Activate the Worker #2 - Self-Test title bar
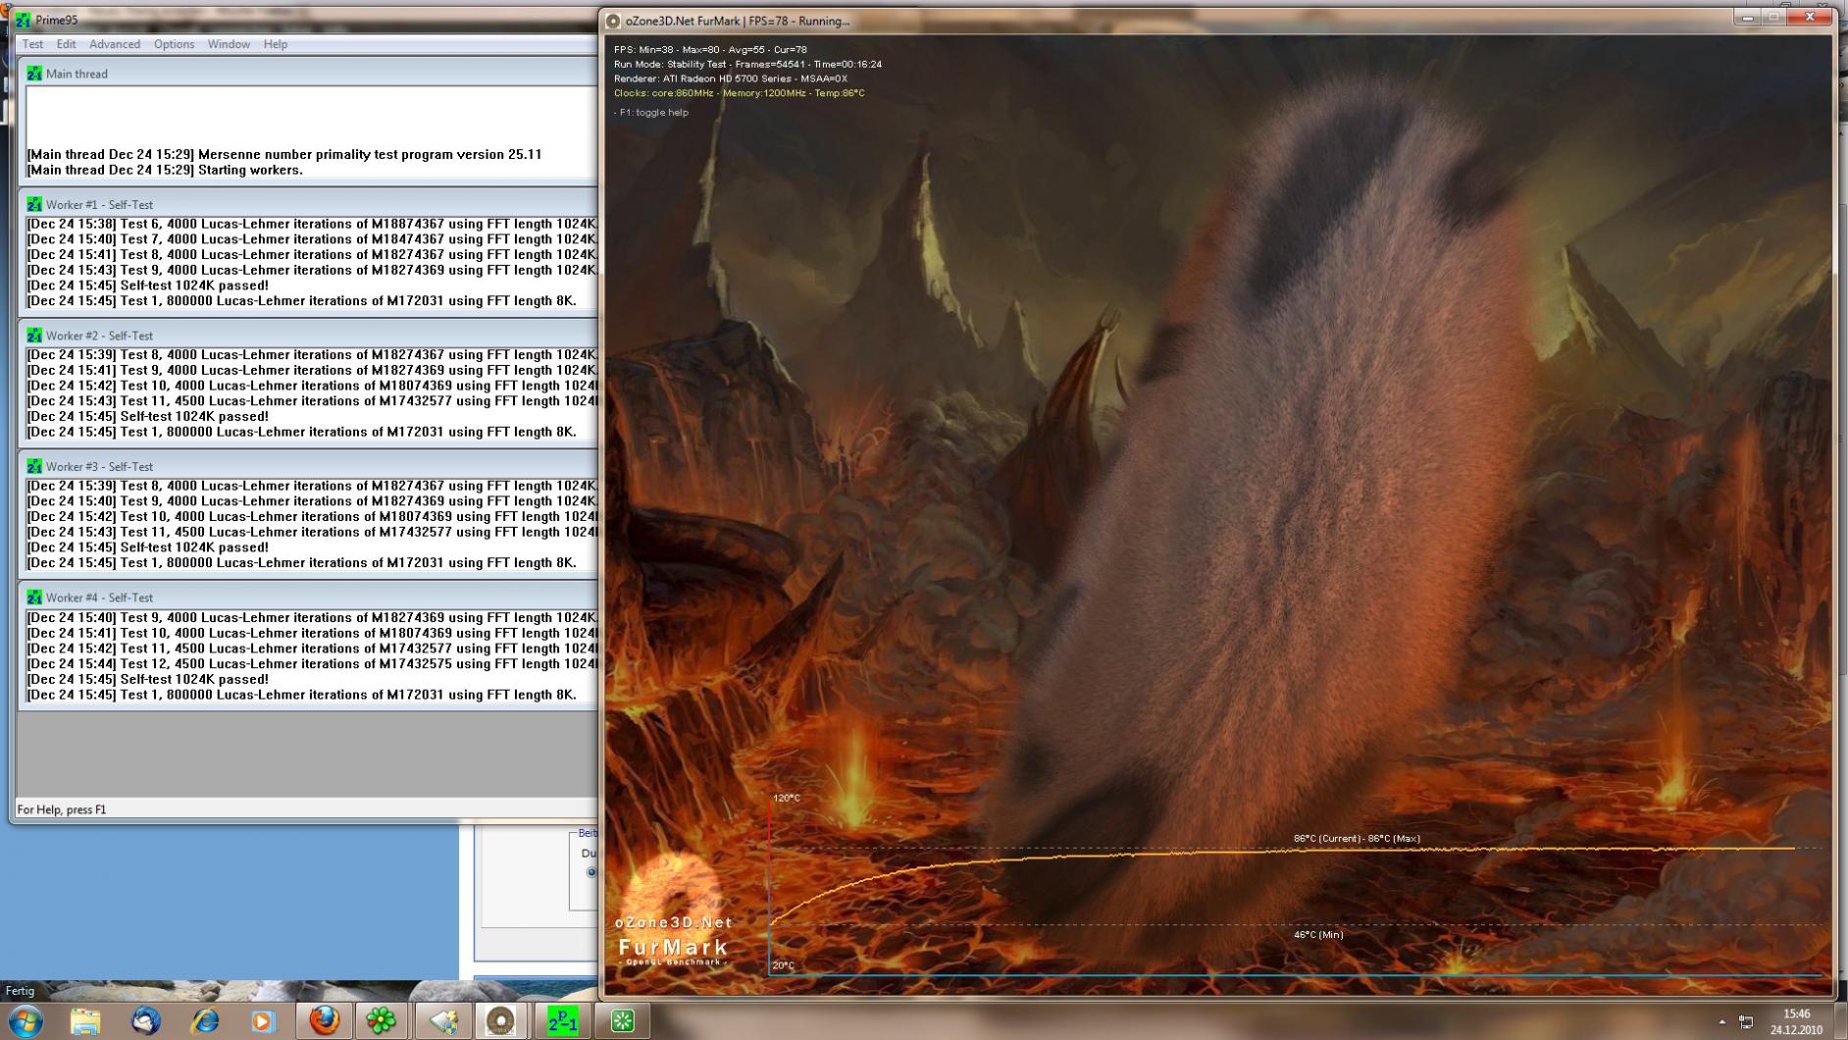This screenshot has height=1040, width=1848. (x=308, y=336)
